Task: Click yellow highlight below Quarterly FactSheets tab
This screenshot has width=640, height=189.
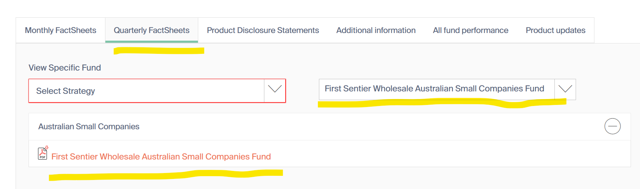Action: tap(159, 51)
